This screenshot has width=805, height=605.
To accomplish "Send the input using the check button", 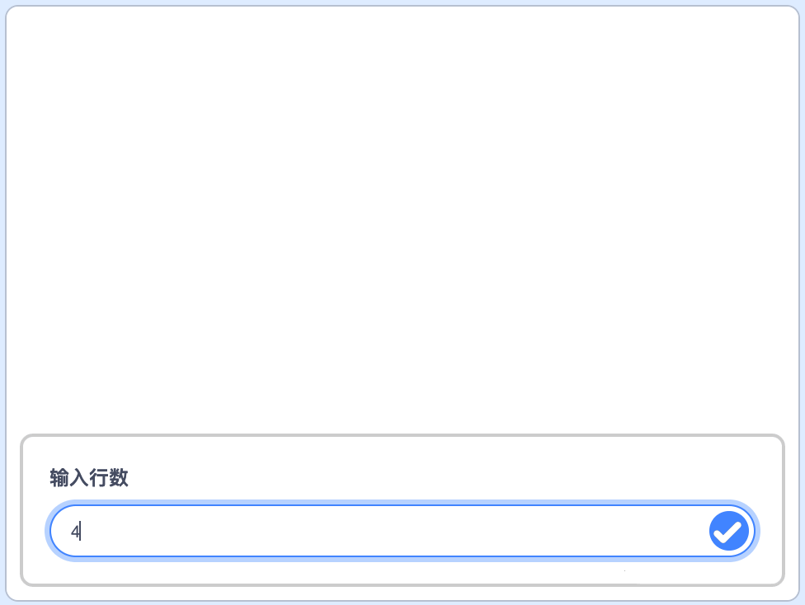I will [728, 531].
